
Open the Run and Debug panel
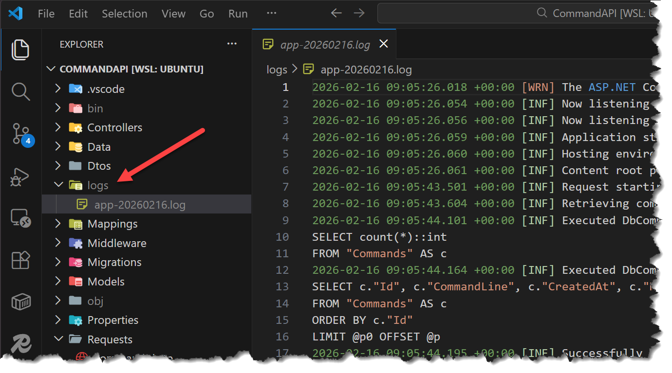click(x=20, y=177)
